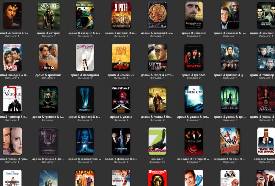The width and height of the screenshot is (275, 186).
Task: Select the 'драма & мелодрама' genre label
Action: [85, 75]
